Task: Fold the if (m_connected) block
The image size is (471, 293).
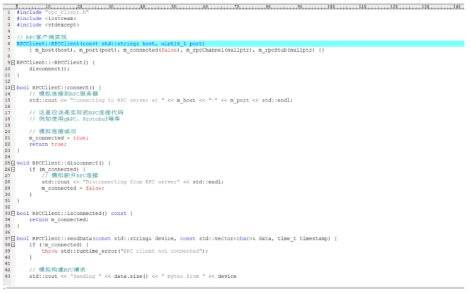Action: point(13,169)
